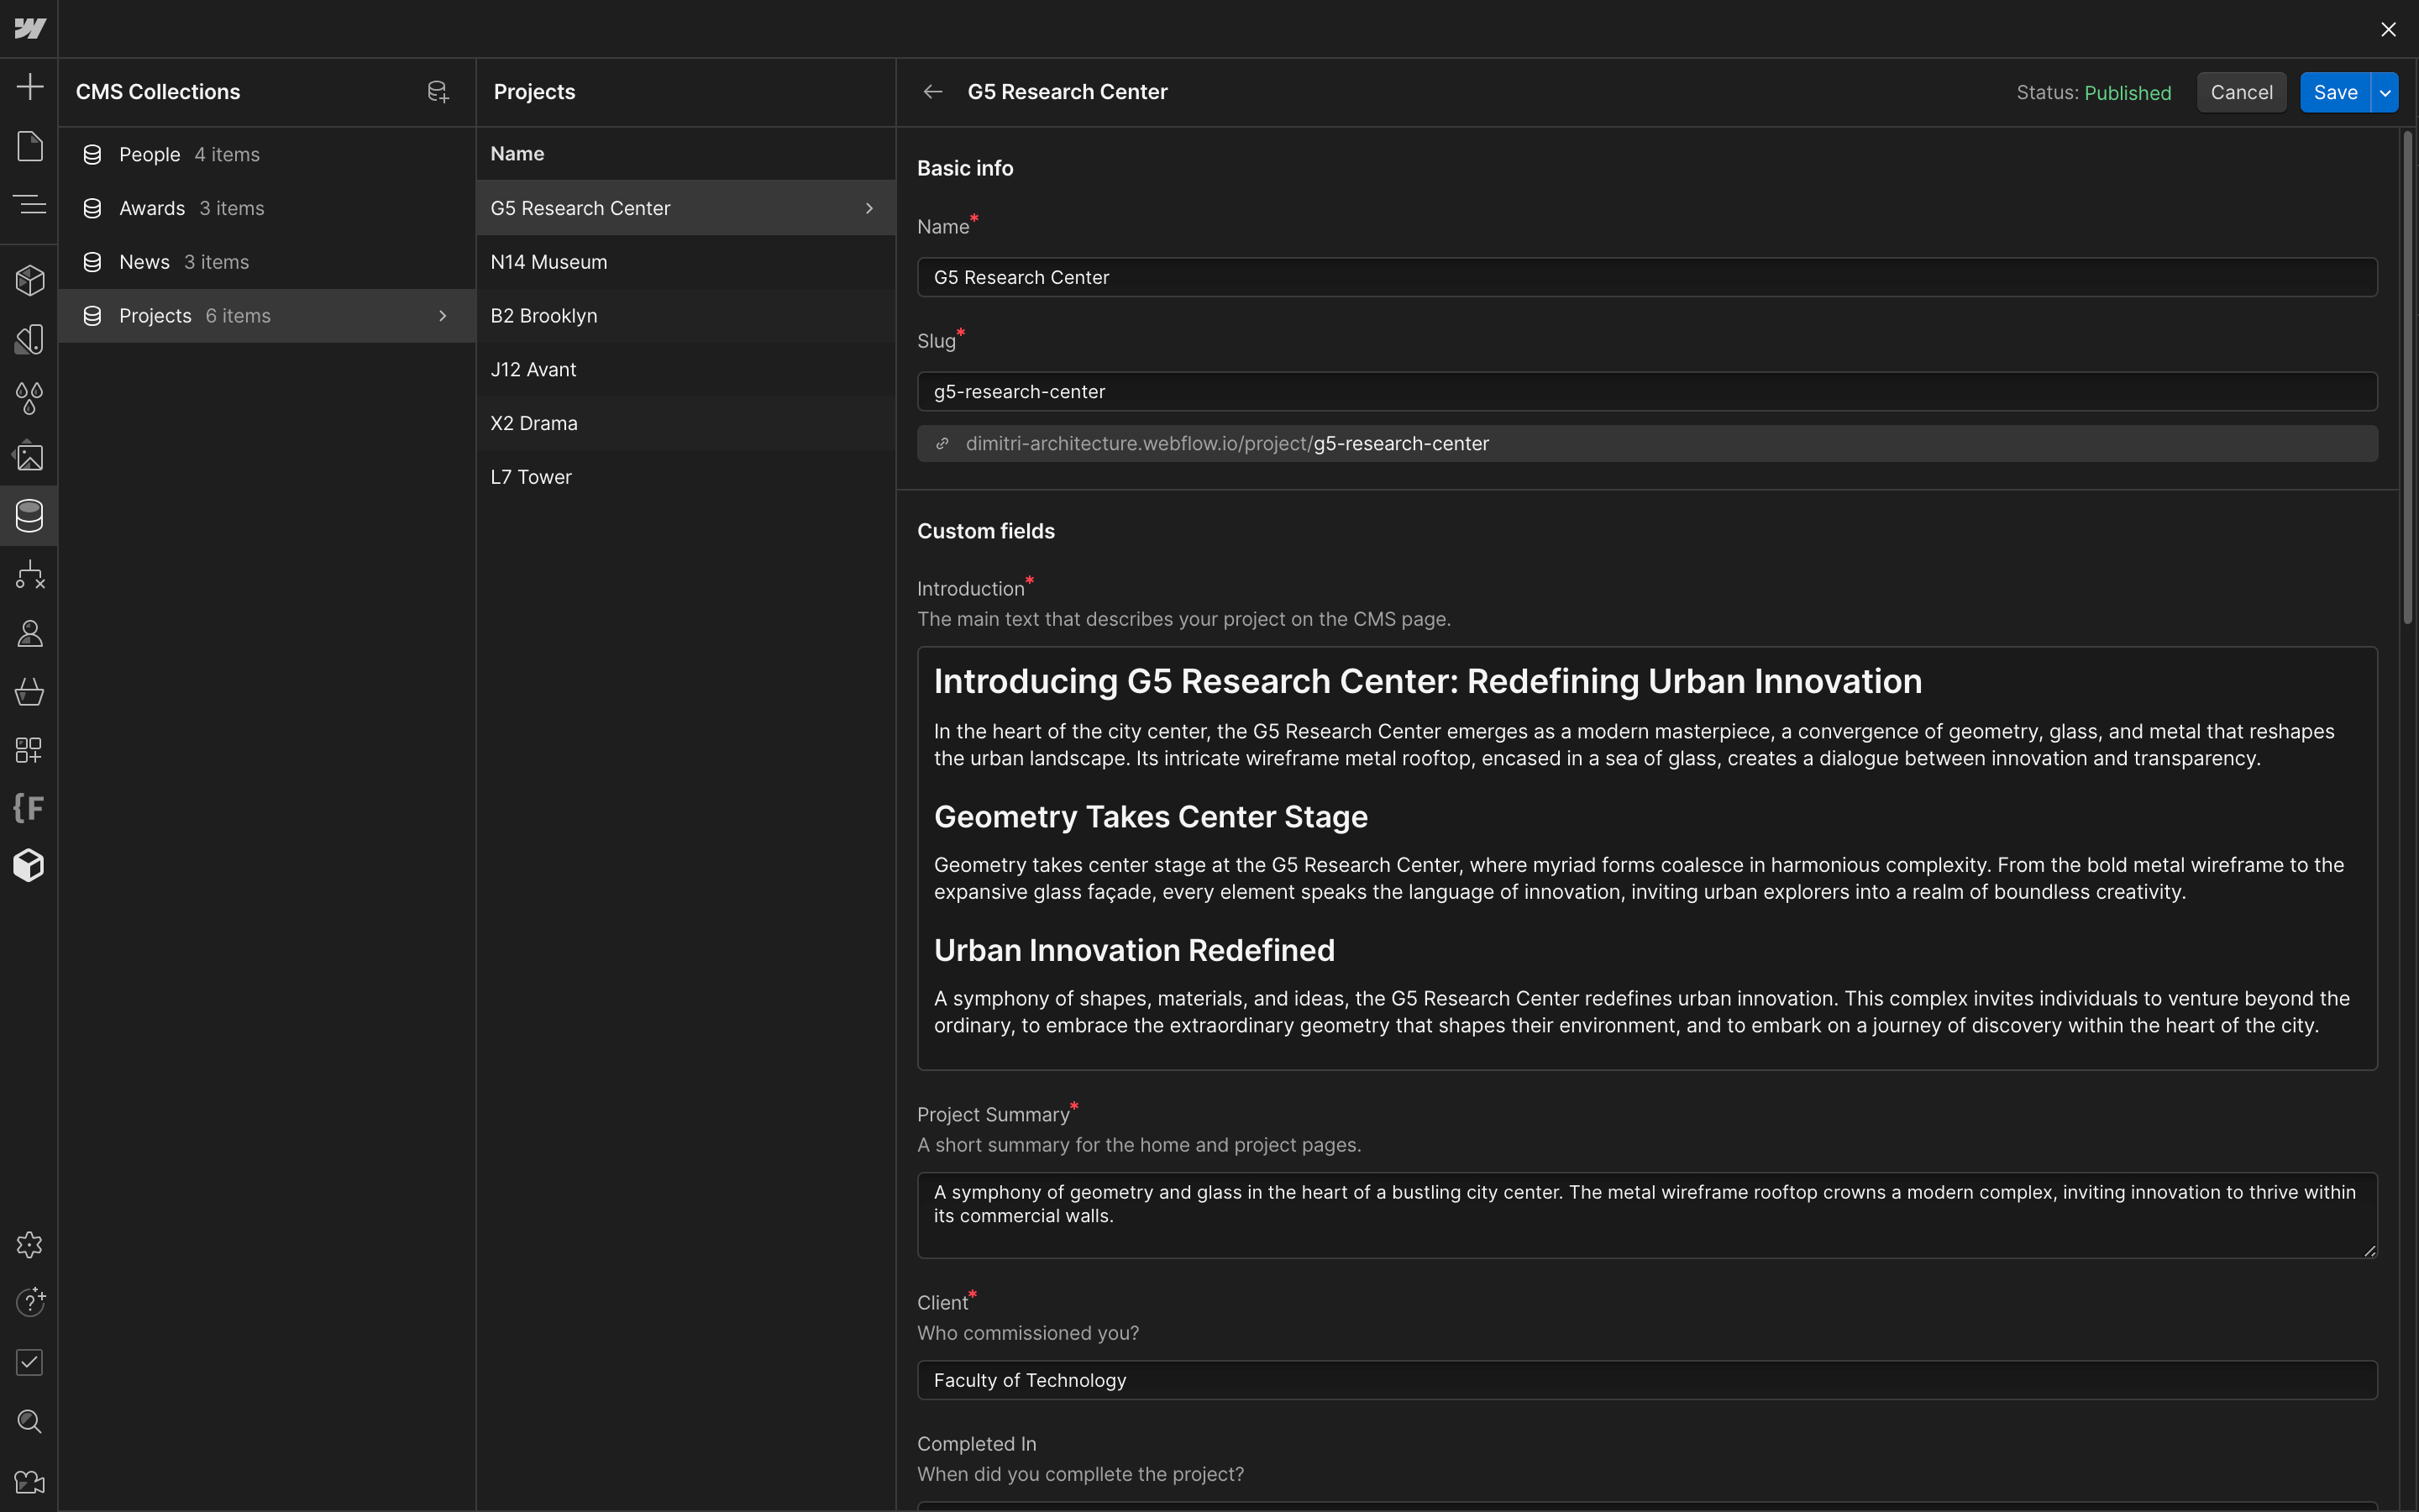Click the Custom Code icon in sidebar
The width and height of the screenshot is (2419, 1512).
click(x=28, y=806)
